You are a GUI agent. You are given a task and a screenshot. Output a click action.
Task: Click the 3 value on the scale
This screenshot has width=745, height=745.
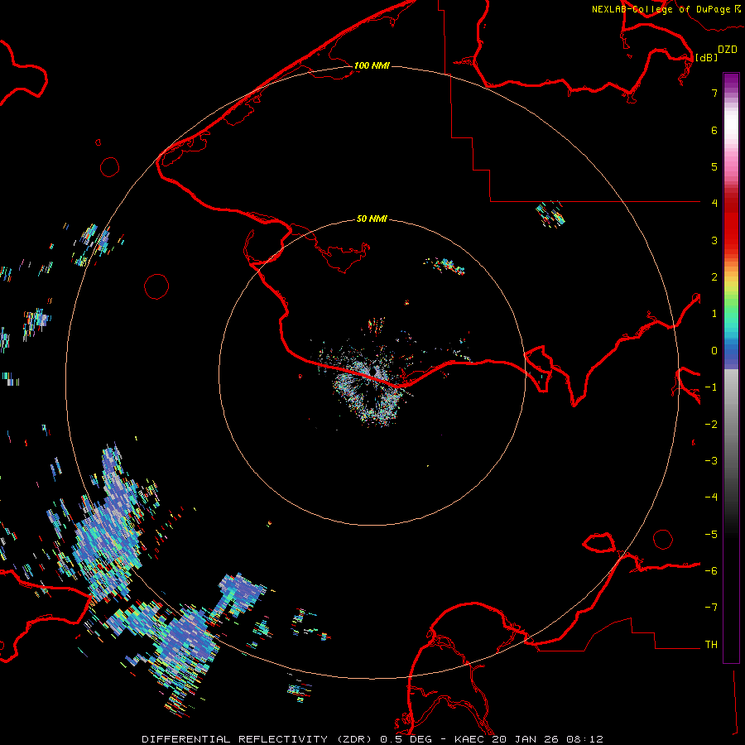[714, 240]
